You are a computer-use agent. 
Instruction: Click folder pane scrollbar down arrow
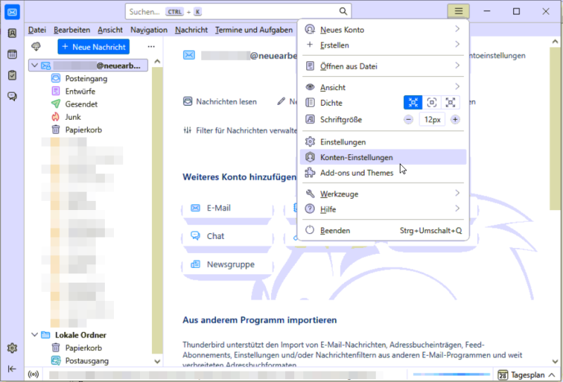pyautogui.click(x=157, y=361)
